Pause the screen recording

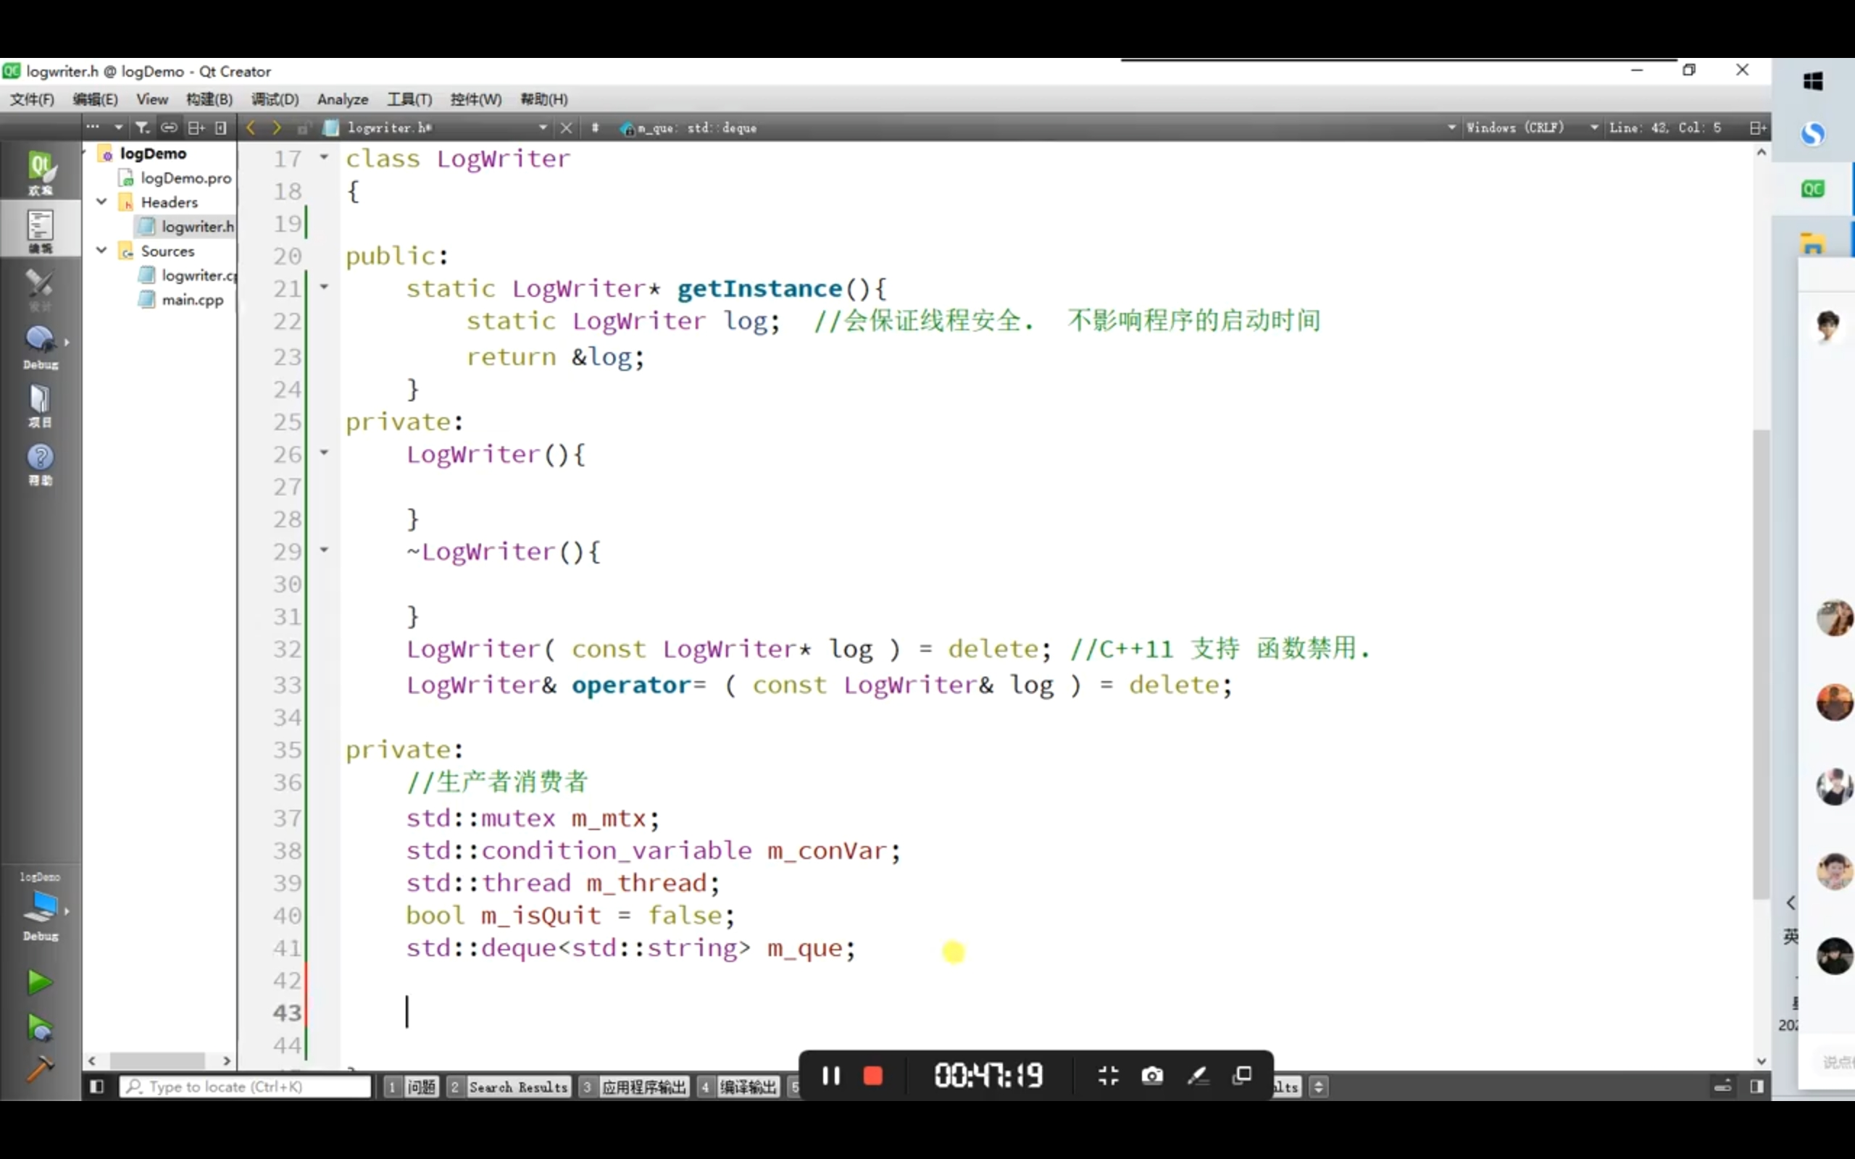[x=831, y=1076]
